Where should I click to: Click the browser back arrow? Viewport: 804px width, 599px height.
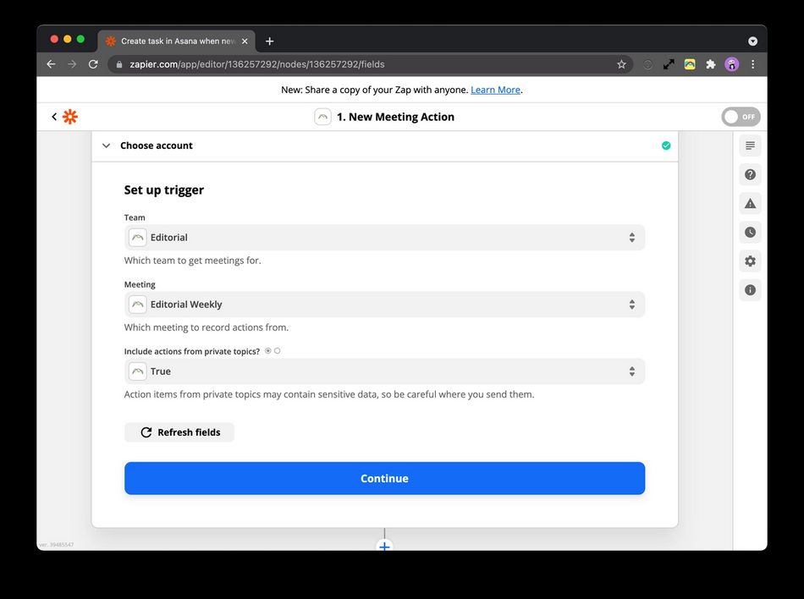click(x=51, y=64)
